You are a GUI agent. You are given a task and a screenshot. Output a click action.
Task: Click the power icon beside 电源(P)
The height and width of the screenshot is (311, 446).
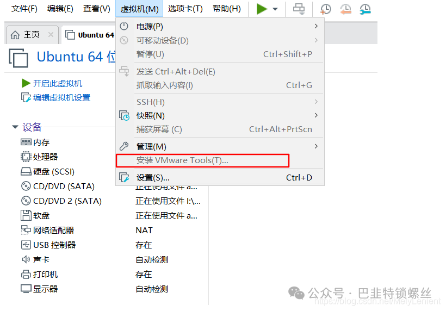click(124, 26)
